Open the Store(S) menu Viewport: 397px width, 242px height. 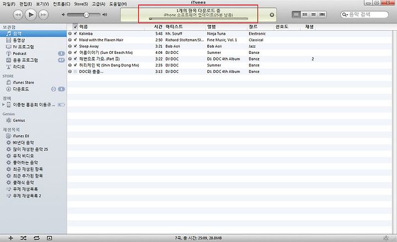pyautogui.click(x=81, y=4)
